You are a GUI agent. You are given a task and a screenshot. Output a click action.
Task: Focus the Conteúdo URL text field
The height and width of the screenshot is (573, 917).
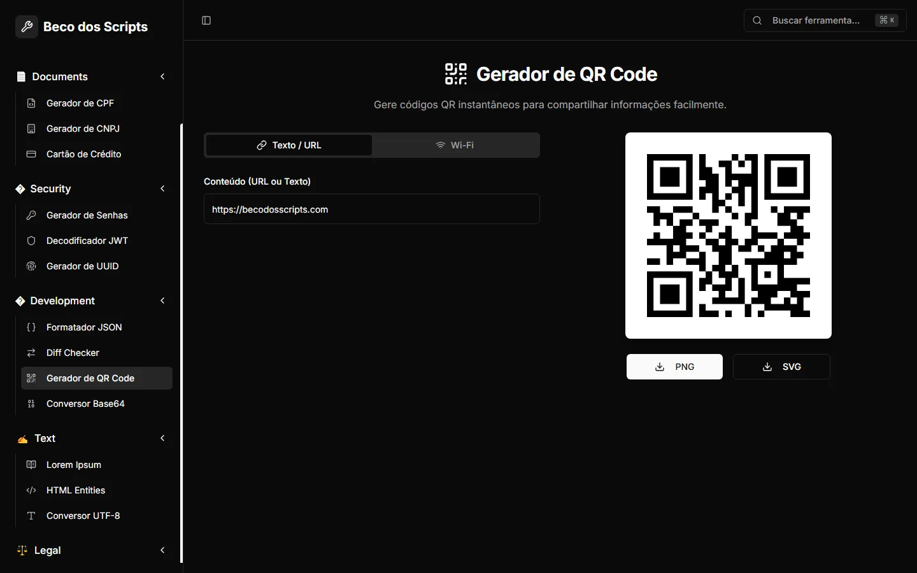pos(372,209)
